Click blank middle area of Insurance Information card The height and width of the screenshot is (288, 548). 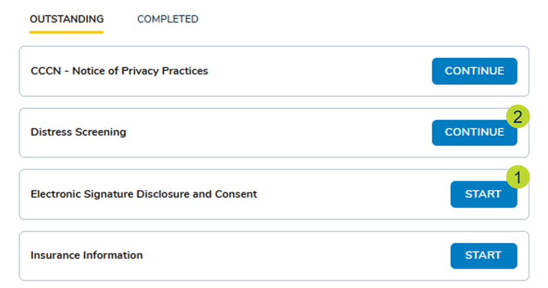pyautogui.click(x=295, y=256)
